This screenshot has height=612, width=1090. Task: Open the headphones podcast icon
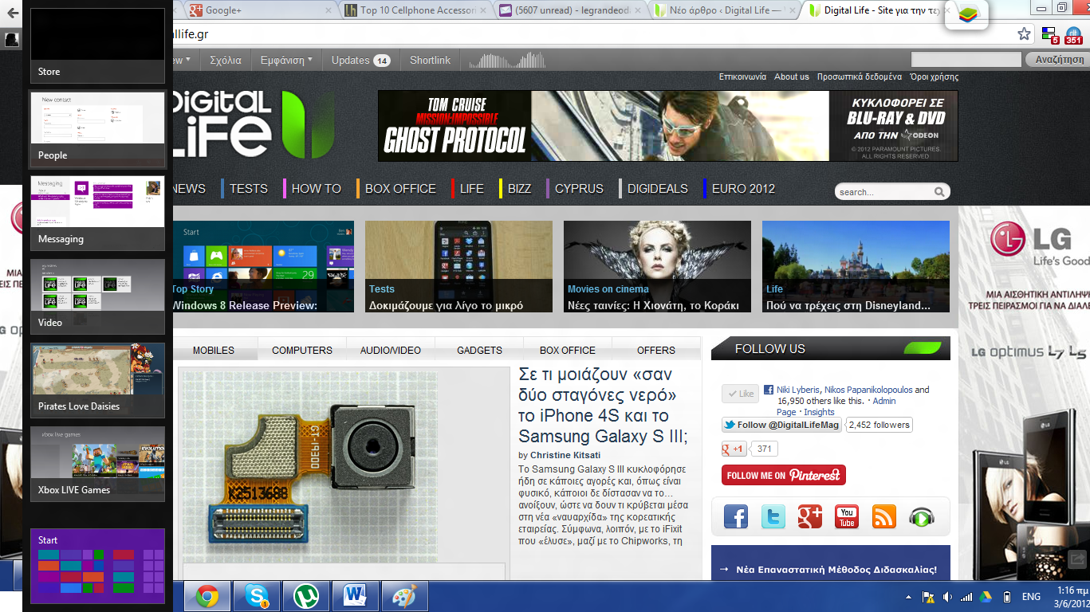pos(921,516)
